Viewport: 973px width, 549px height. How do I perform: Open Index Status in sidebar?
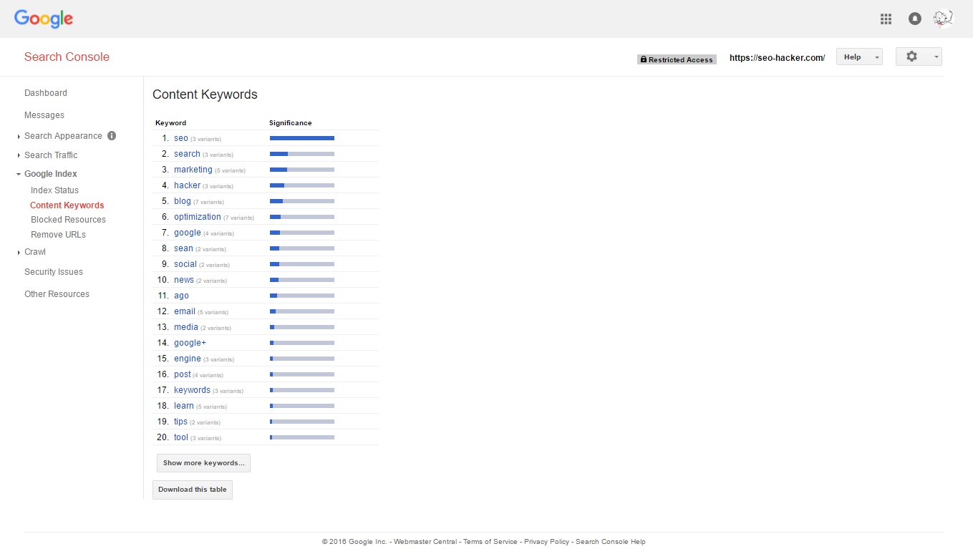(54, 190)
